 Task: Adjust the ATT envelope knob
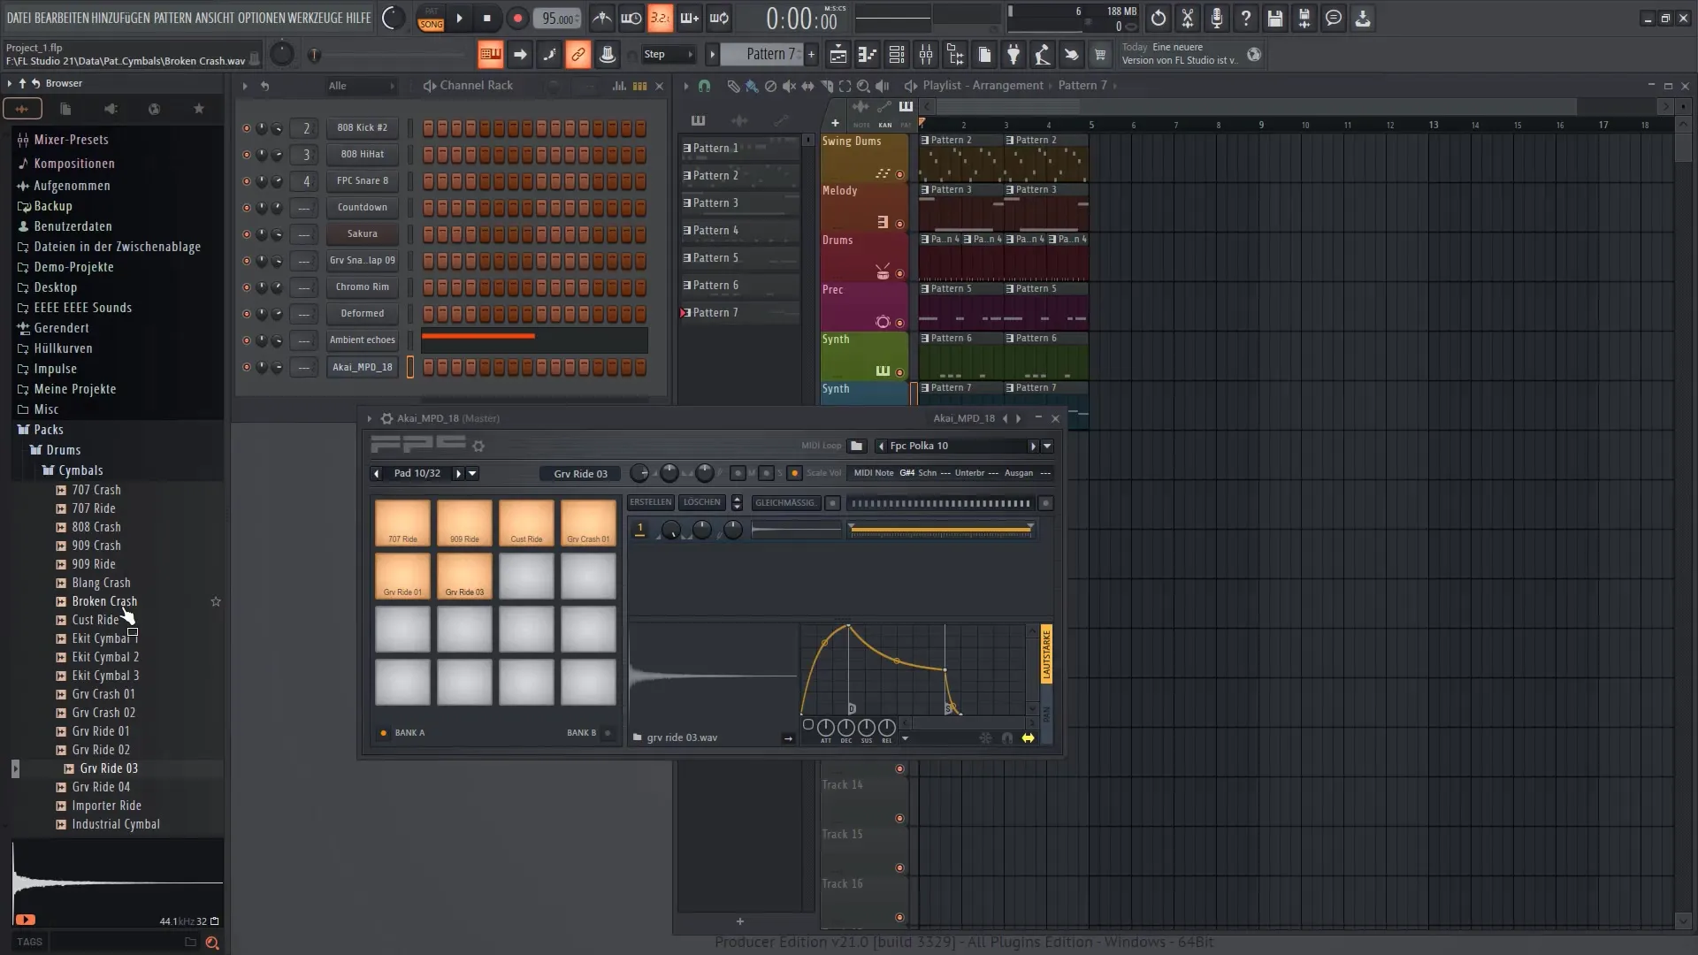click(825, 727)
